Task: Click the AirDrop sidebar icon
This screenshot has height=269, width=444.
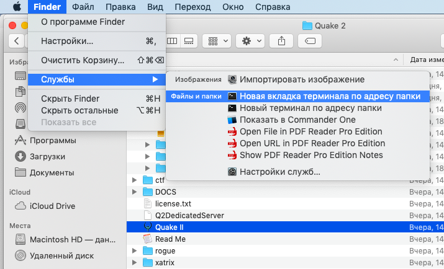Action: coord(20,108)
